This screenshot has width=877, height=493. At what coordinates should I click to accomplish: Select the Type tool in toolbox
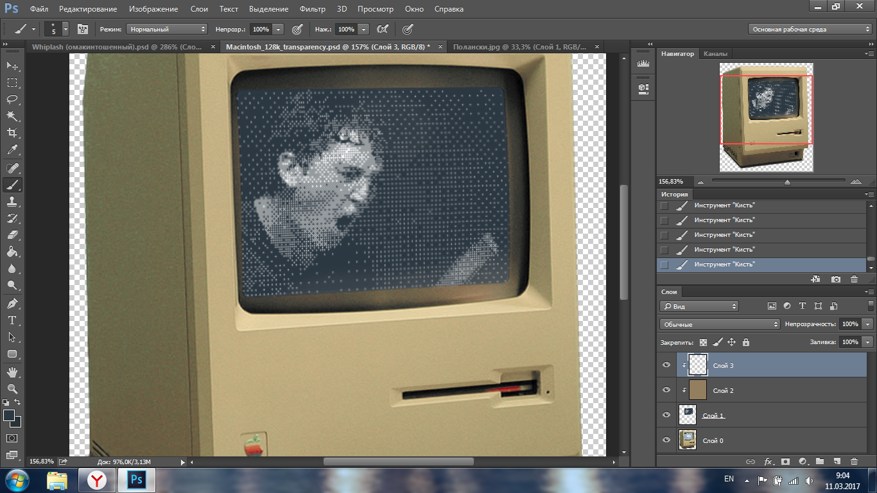12,320
